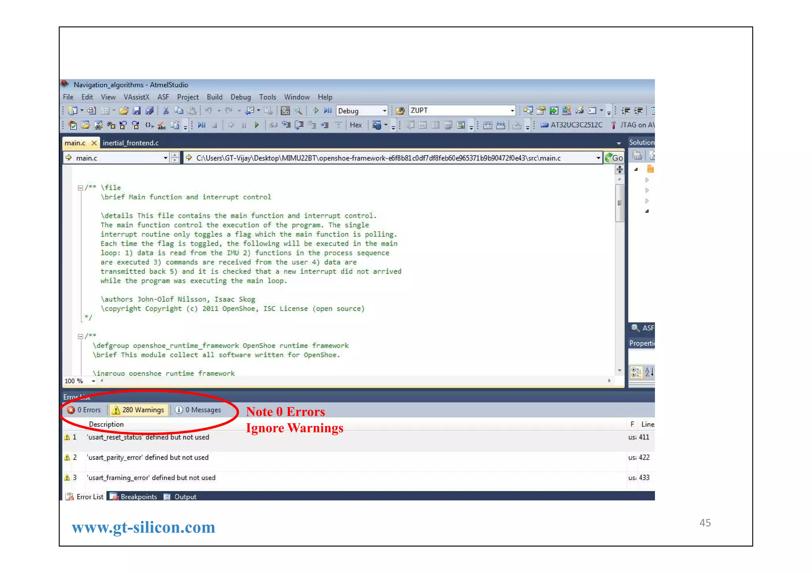This screenshot has height=573, width=812.
Task: Switch to inertial_frontend.c tab
Action: 130,143
